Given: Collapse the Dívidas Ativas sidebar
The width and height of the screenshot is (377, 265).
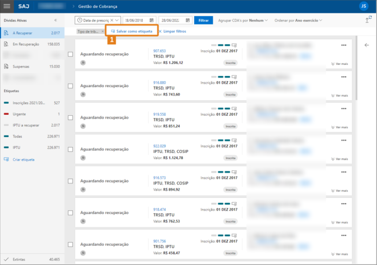Looking at the screenshot, I should pos(56,20).
